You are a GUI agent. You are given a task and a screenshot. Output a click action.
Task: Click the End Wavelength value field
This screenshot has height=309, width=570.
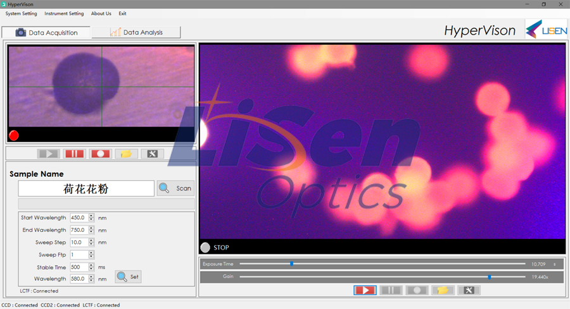79,230
